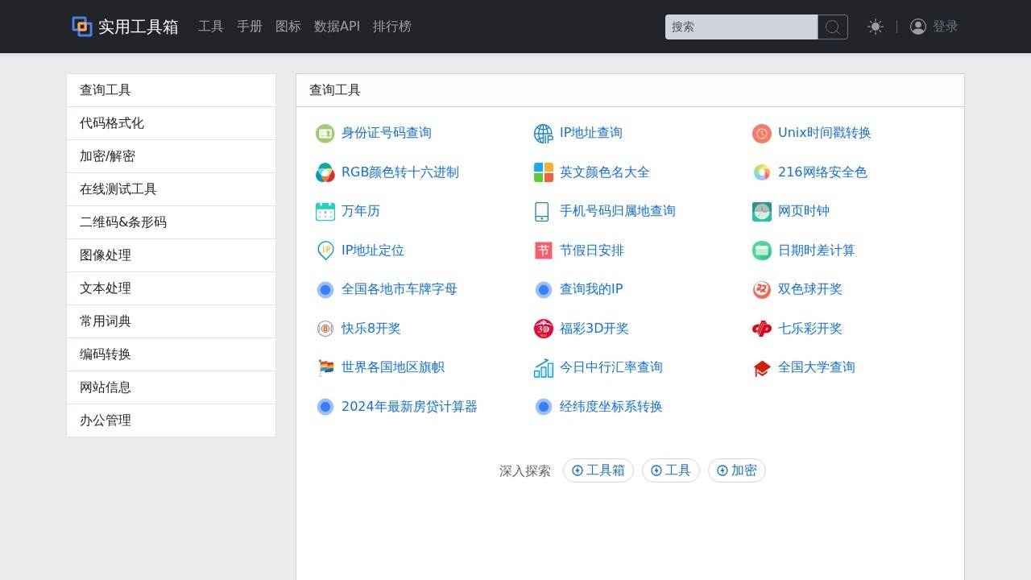Screen dimensions: 1031x580
Task: Click the 登录 sign-in link
Action: pyautogui.click(x=945, y=26)
